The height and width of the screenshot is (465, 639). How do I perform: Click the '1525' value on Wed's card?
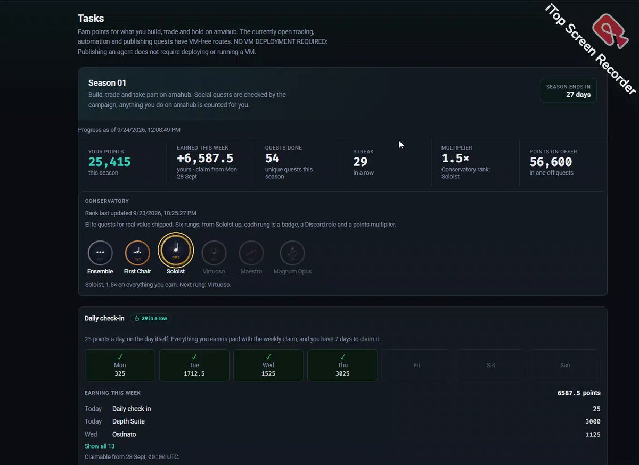pos(268,373)
